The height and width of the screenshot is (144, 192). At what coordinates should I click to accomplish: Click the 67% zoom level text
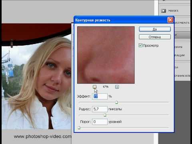106,87
